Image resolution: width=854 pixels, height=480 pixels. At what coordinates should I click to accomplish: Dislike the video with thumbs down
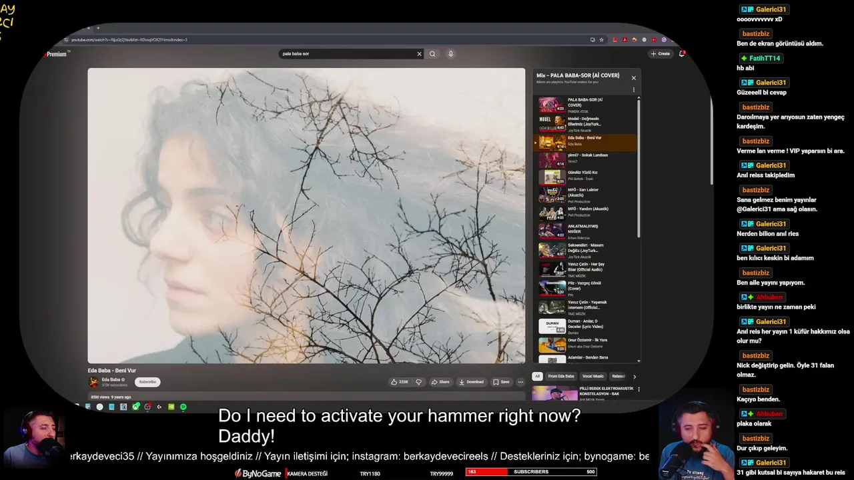[x=419, y=382]
